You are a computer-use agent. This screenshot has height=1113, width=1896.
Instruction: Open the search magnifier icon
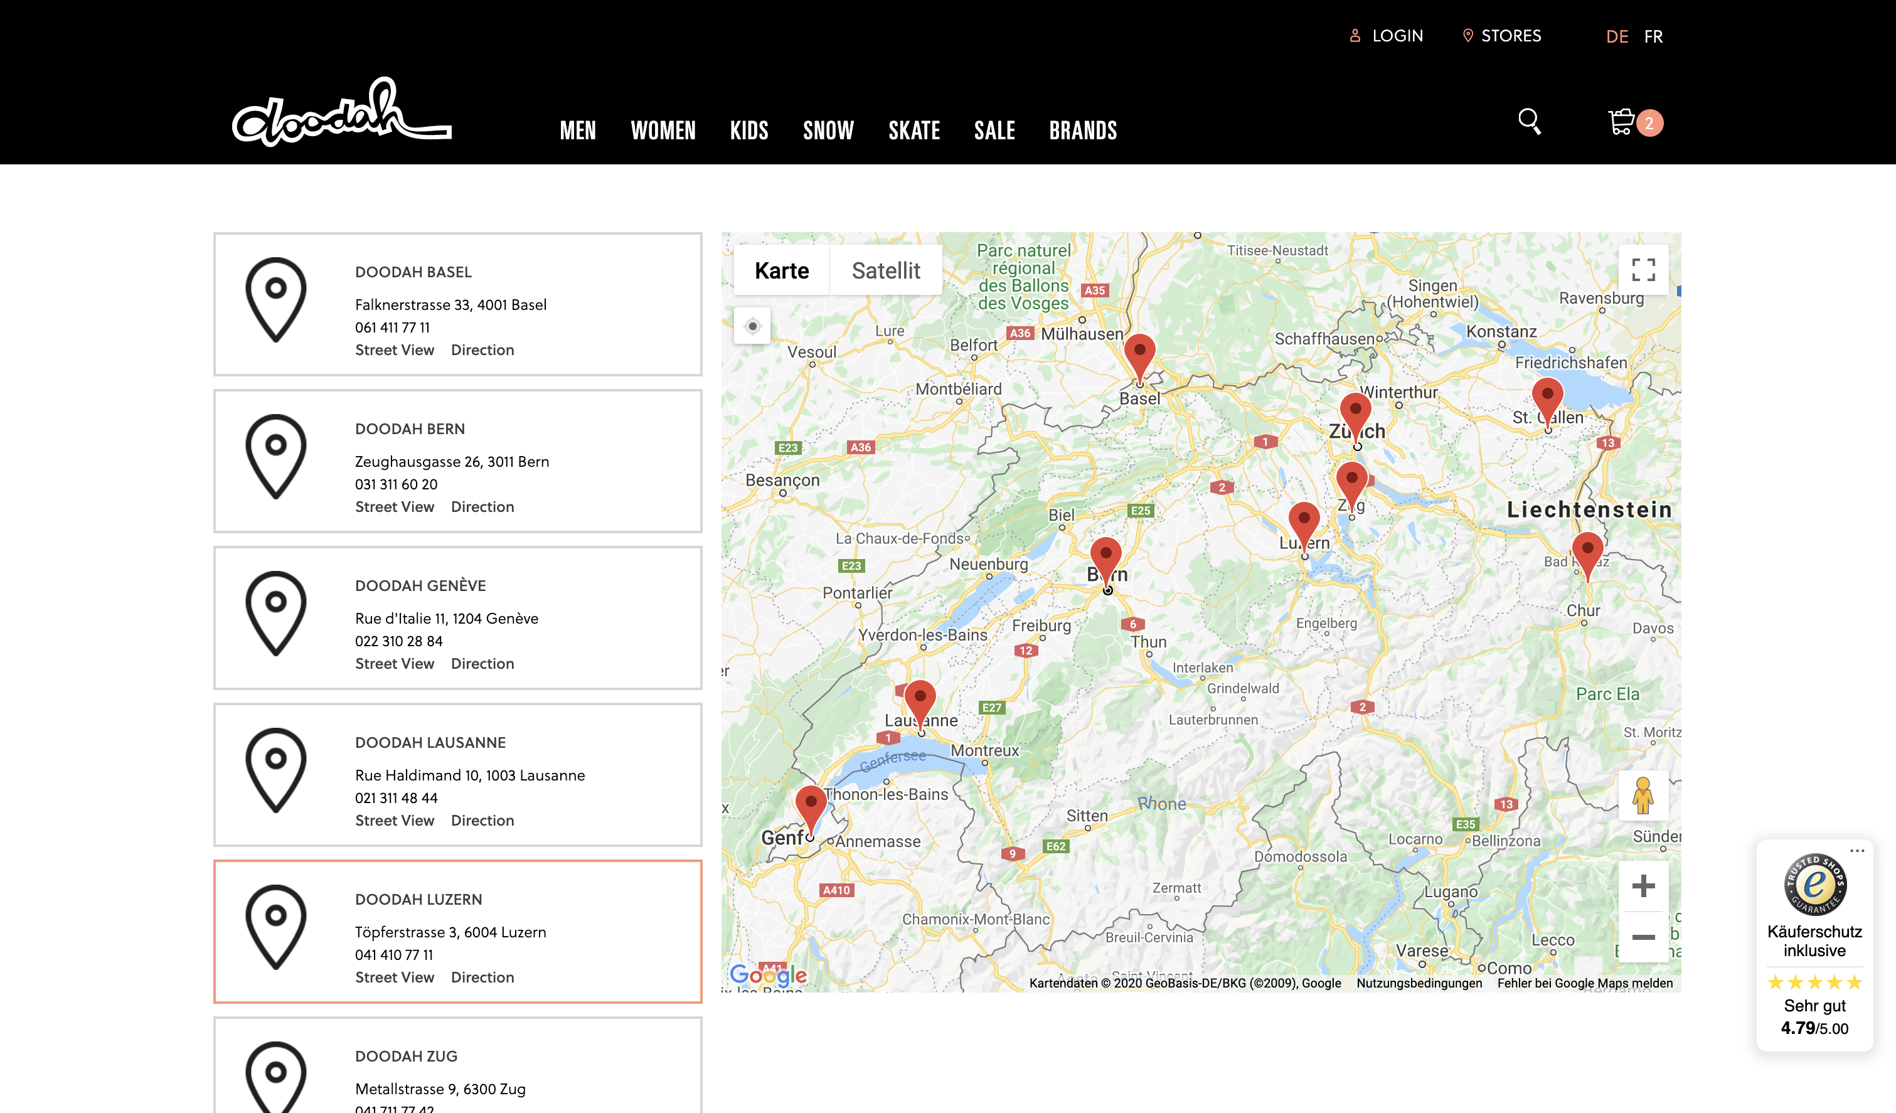click(x=1529, y=121)
